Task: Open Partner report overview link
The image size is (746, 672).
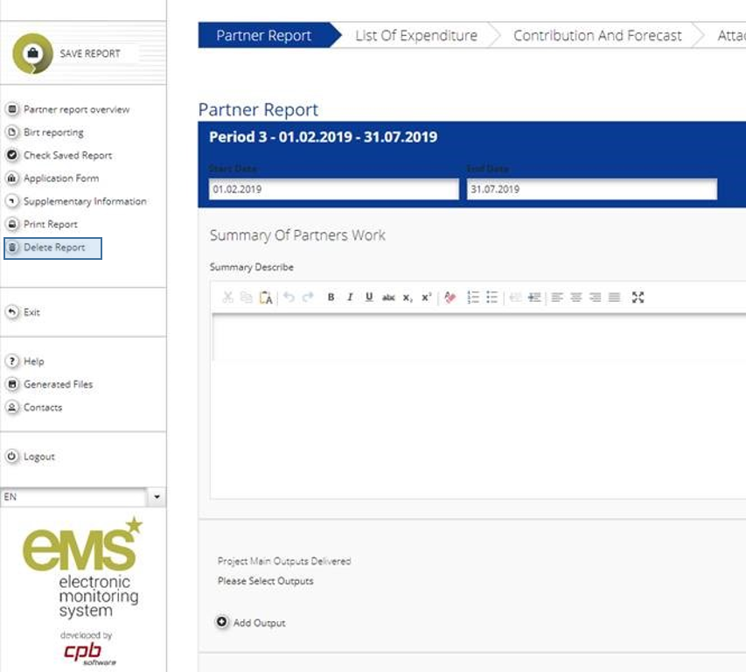Action: click(x=76, y=109)
